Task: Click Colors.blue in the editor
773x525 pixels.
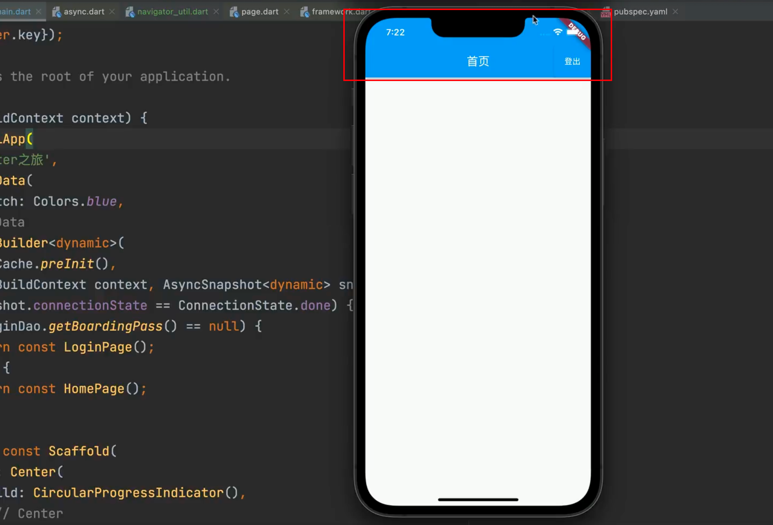Action: click(75, 202)
